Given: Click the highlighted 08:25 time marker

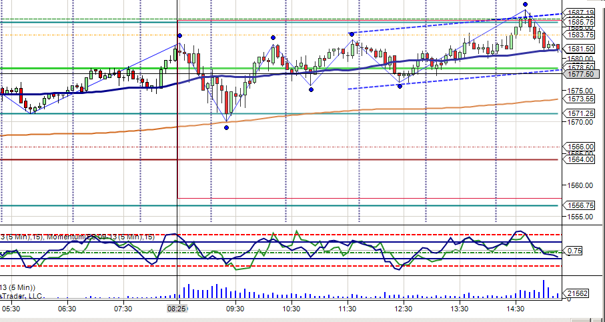Looking at the screenshot, I should click(x=177, y=309).
